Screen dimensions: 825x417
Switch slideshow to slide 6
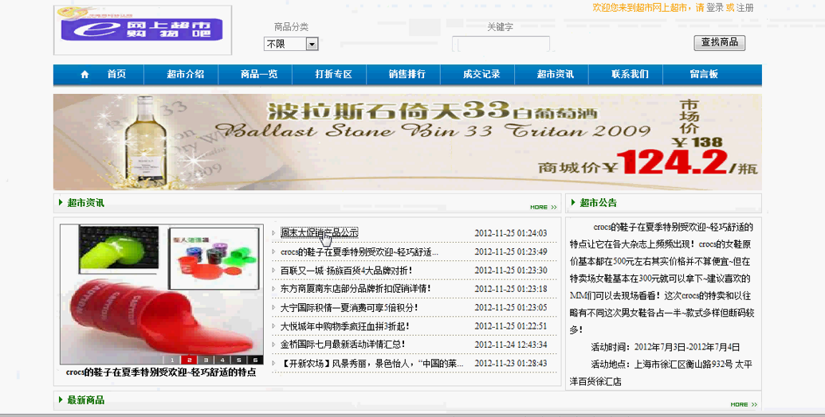click(255, 360)
